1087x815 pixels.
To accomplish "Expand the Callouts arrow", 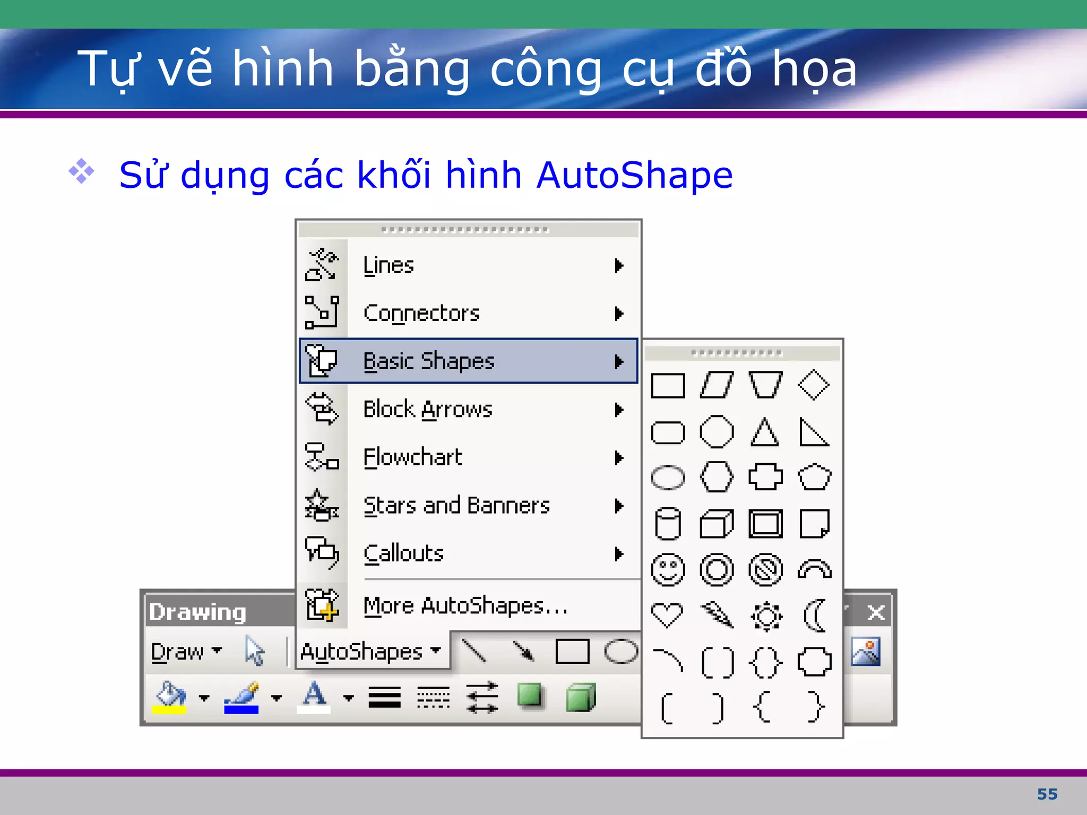I will point(619,554).
